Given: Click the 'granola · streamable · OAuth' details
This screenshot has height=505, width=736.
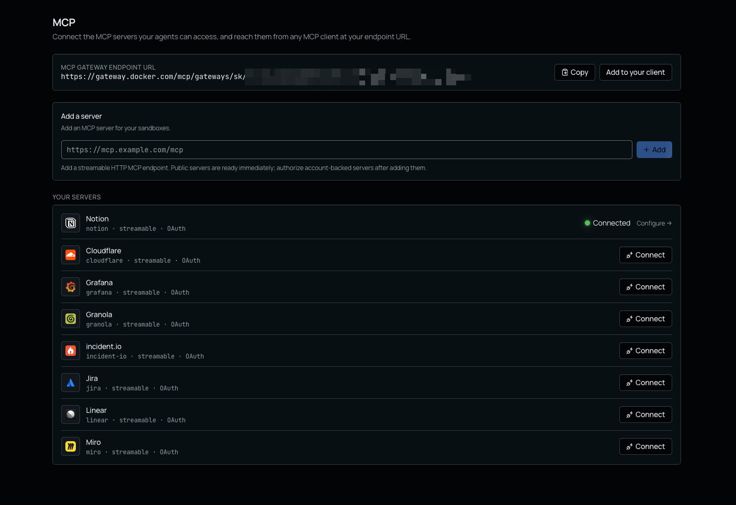Looking at the screenshot, I should point(138,324).
